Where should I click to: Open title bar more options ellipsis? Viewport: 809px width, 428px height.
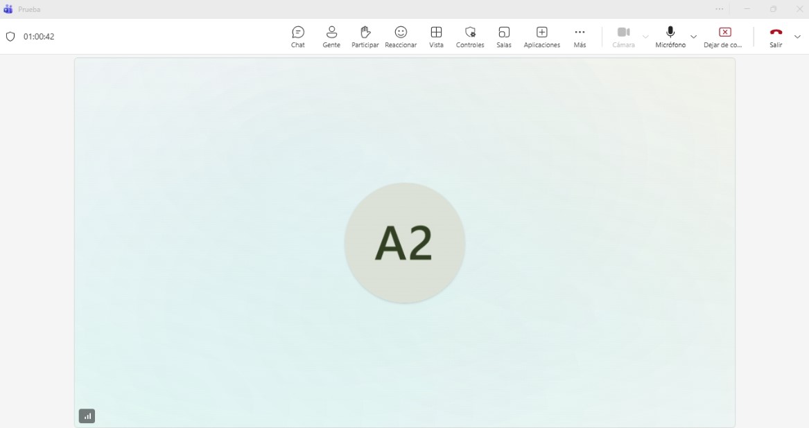tap(719, 9)
